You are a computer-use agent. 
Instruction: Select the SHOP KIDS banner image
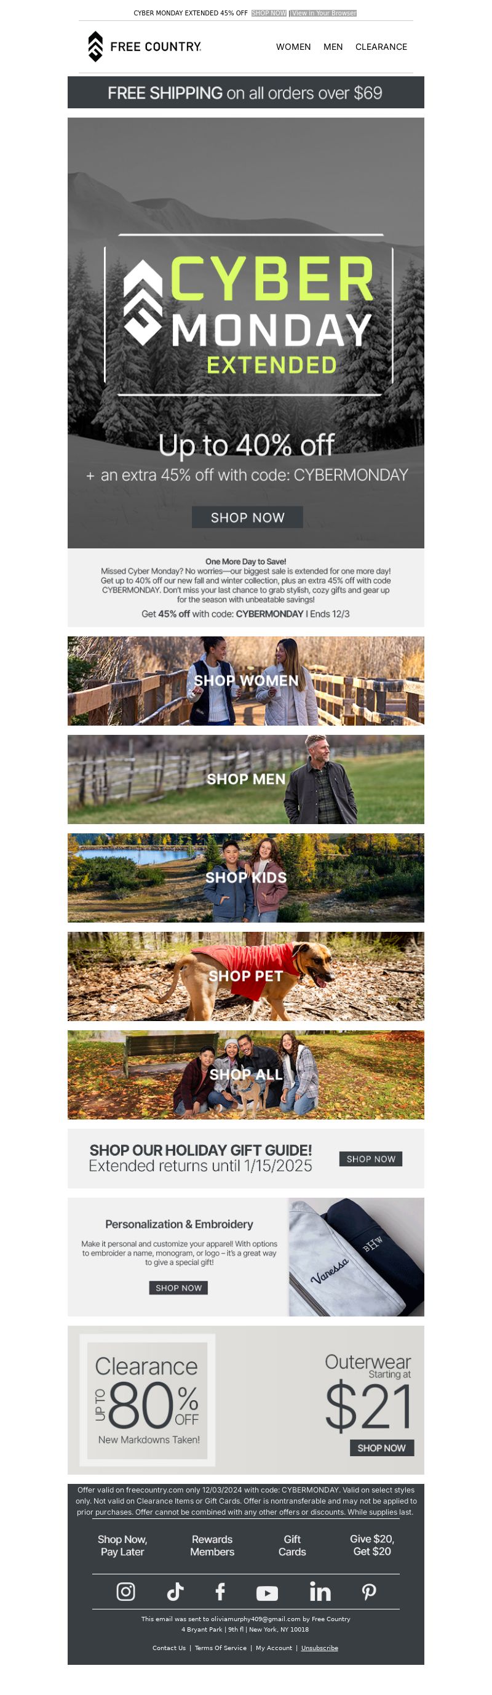point(246,877)
